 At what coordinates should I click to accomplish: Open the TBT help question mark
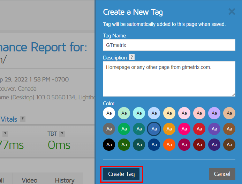62,134
